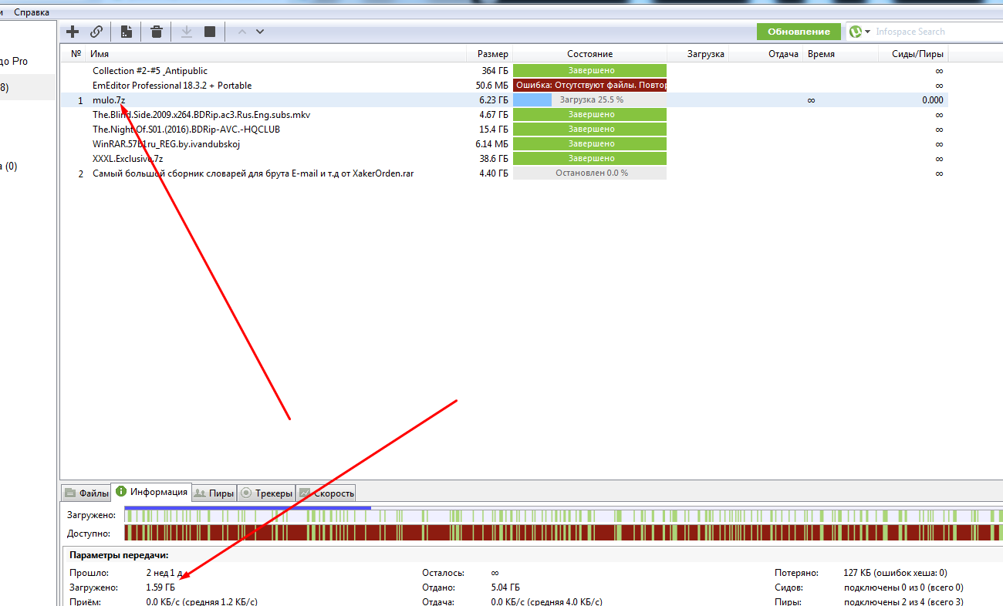Click the Start Torrent download arrow icon
1003x606 pixels.
186,32
